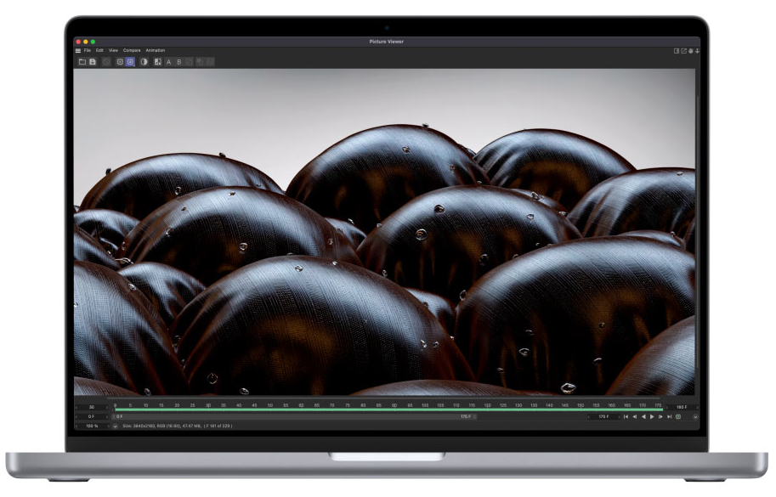Viewport: 776px width, 497px height.
Task: Play the animation forward
Action: click(x=652, y=417)
